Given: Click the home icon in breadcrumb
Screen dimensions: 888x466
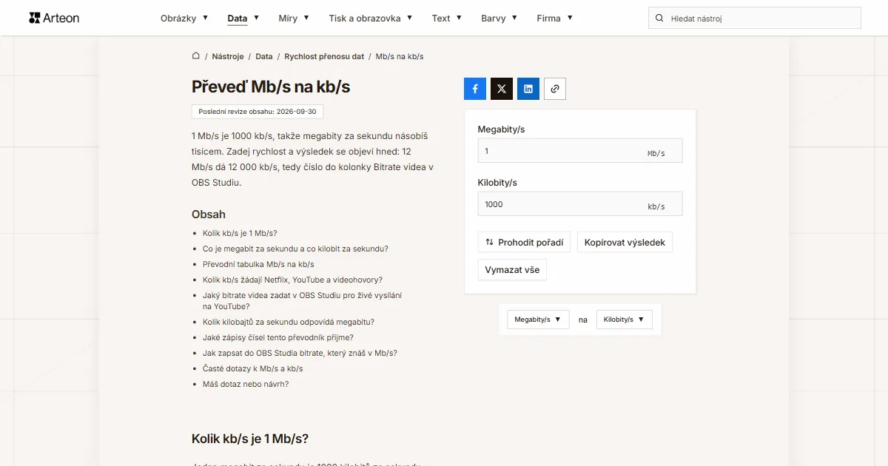Looking at the screenshot, I should click(x=195, y=55).
